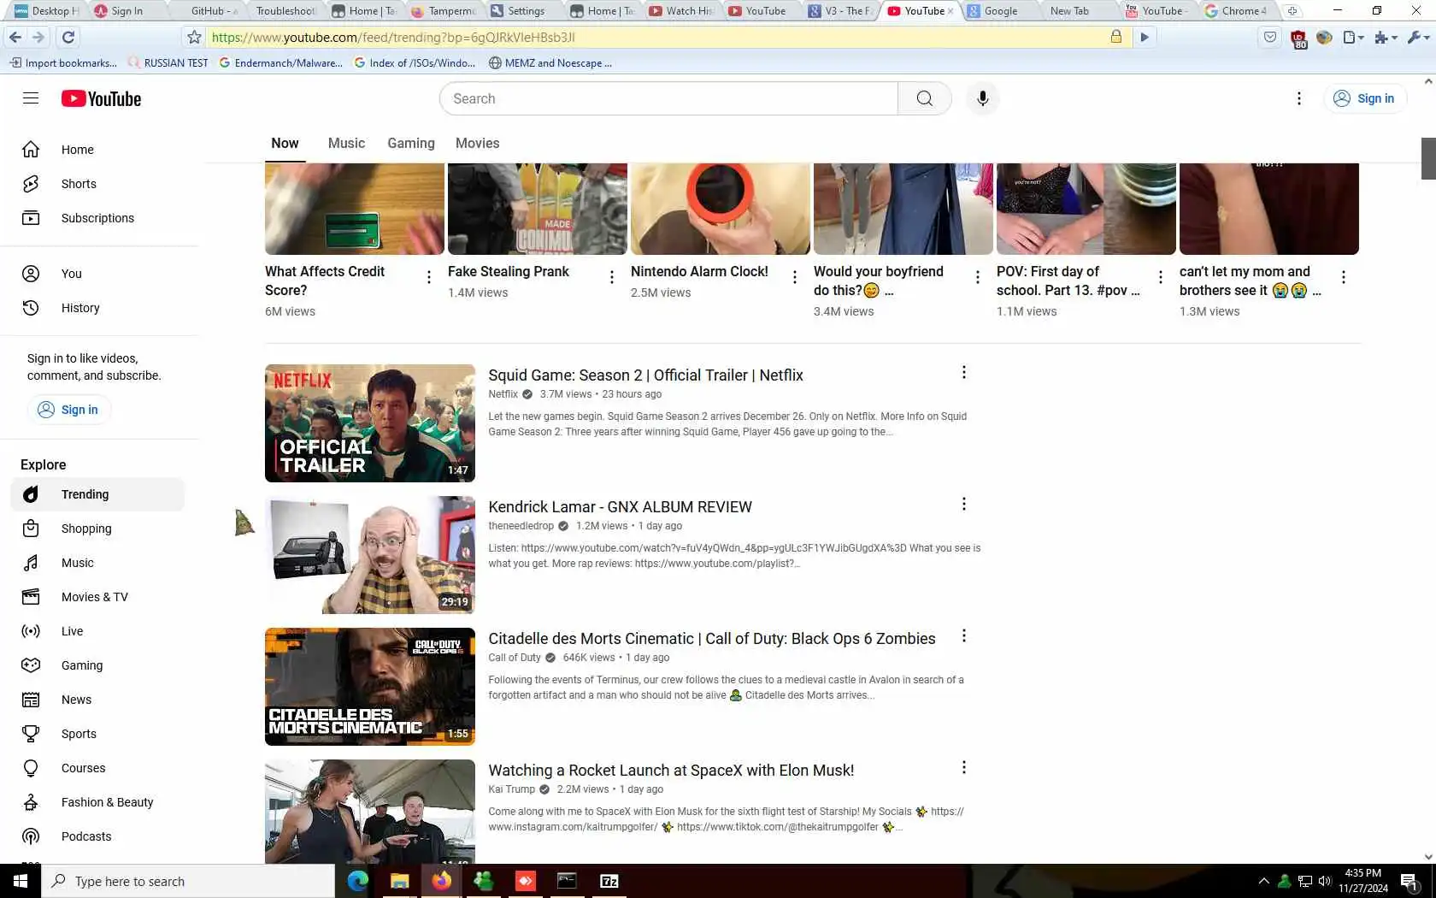Open RUSSIAN TEST bookmark

pos(168,62)
